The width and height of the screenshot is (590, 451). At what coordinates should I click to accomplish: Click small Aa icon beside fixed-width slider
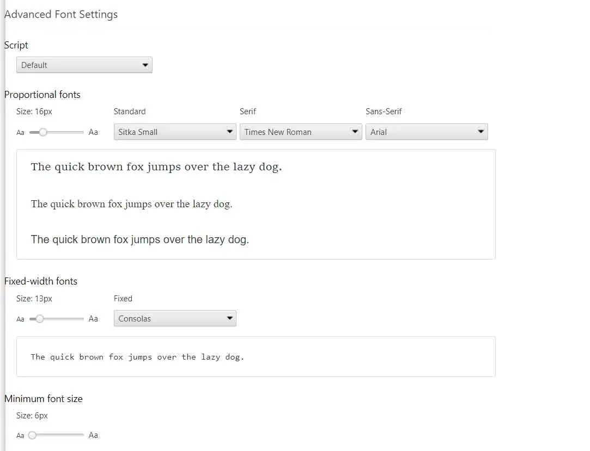point(20,319)
